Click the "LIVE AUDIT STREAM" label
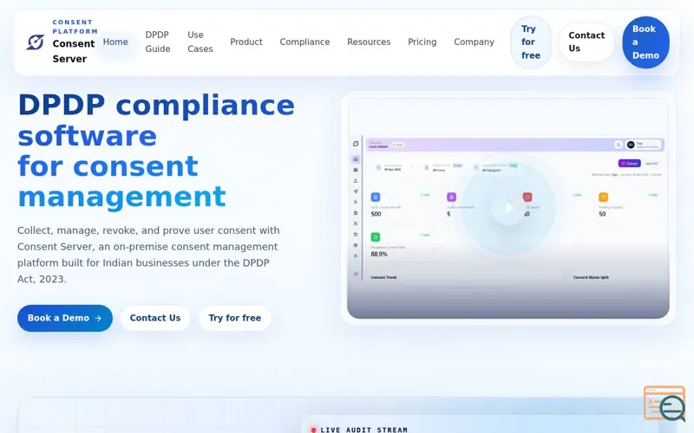The height and width of the screenshot is (433, 694). (363, 430)
